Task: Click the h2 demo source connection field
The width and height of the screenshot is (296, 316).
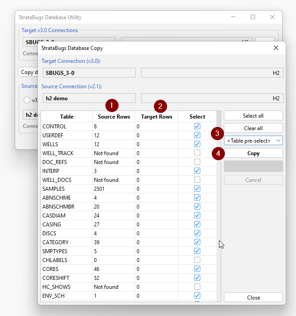Action: 89,98
